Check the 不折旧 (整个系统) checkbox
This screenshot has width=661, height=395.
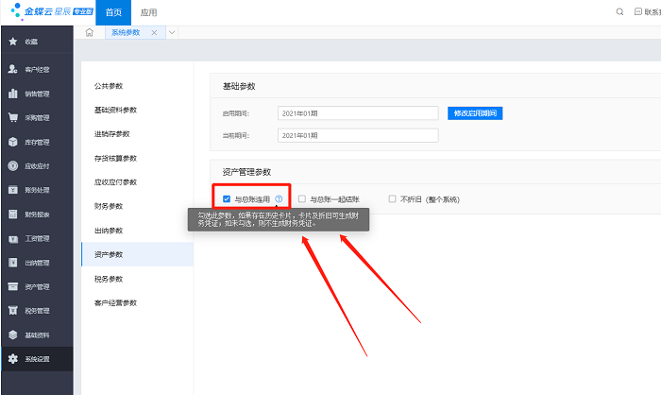click(x=393, y=199)
